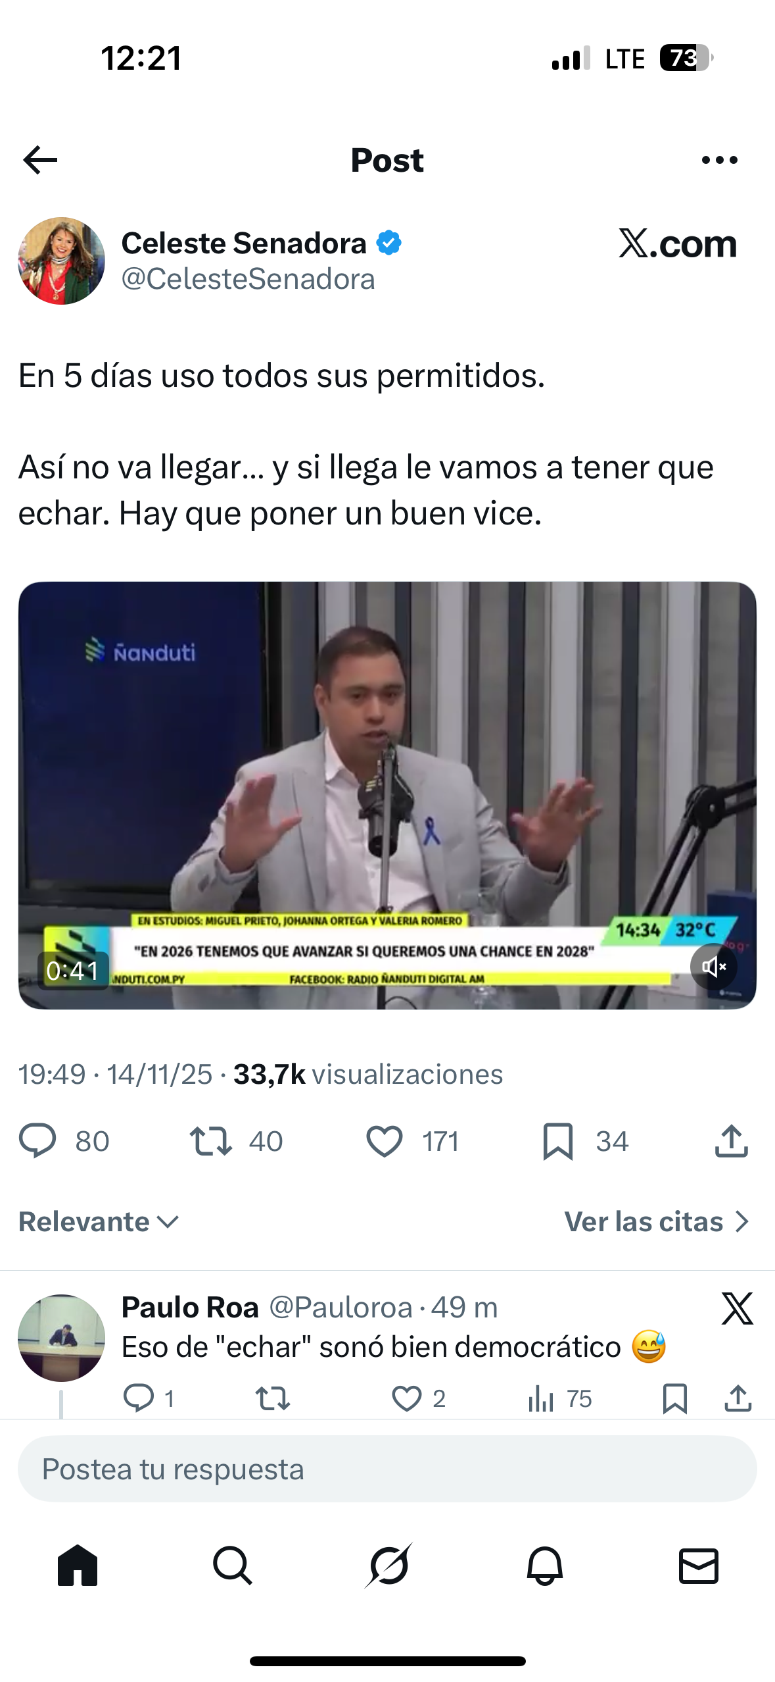Play the Ñanduti interview video
Viewport: 775px width, 1682px height.
point(387,795)
